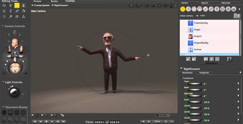Screen dimensions: 243x124
Task: Open the Scene clapperboard library category
Action: [x=234, y=9]
